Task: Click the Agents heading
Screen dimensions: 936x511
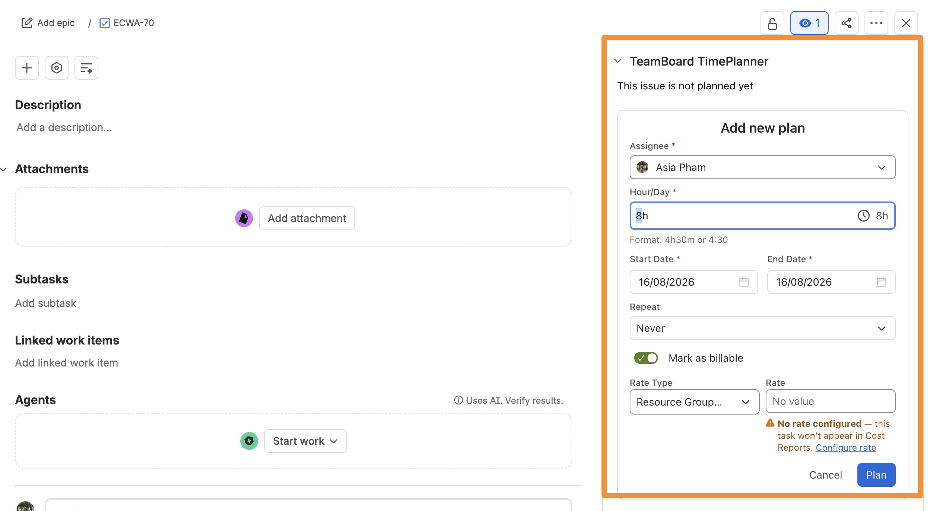Action: [35, 400]
